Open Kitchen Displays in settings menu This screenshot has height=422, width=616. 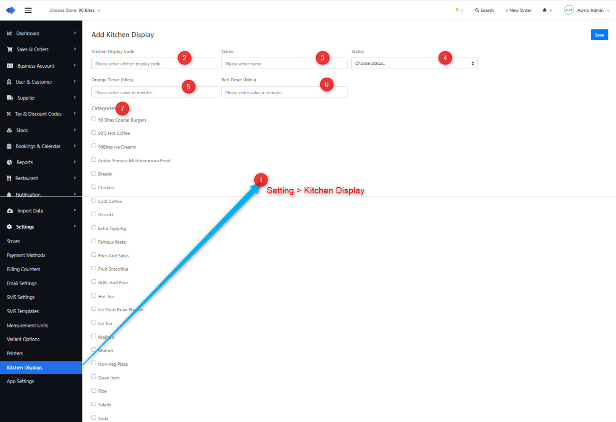(x=25, y=368)
